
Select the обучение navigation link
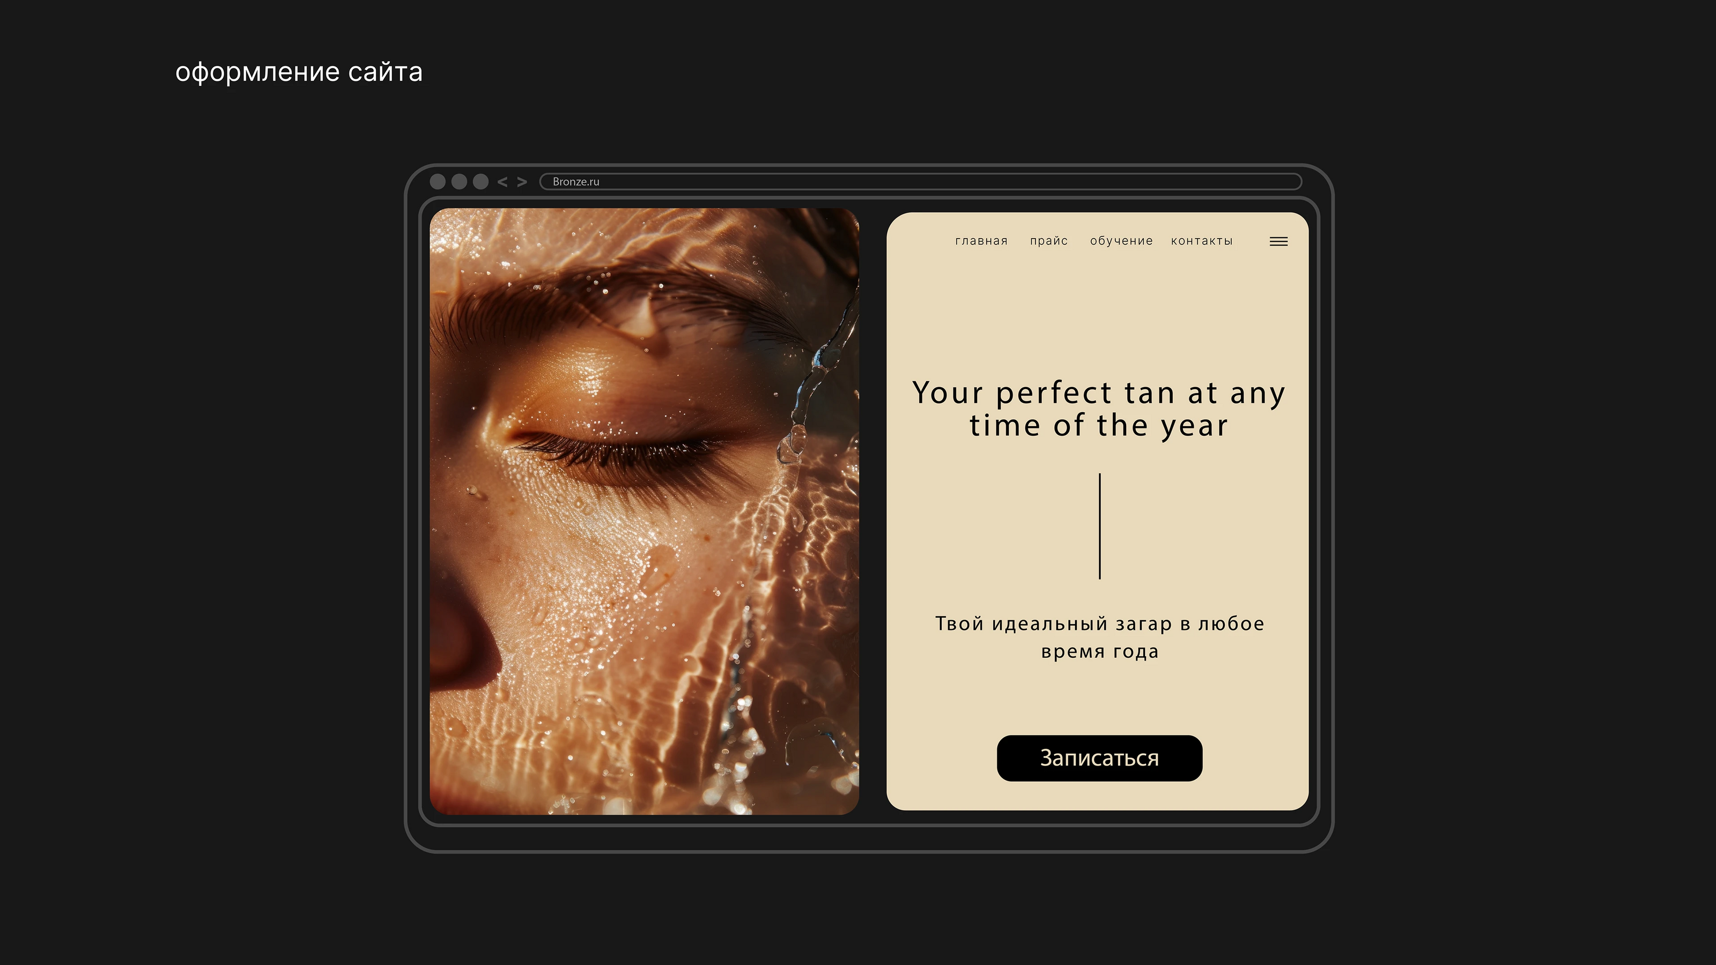pos(1121,241)
